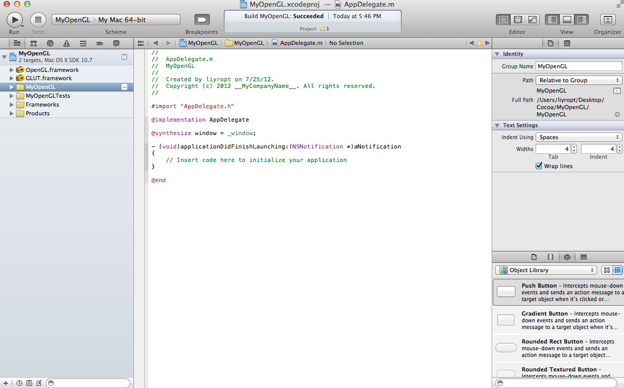624x388 pixels.
Task: Open the Path 'Relative to Group' dropdown
Action: (x=579, y=80)
